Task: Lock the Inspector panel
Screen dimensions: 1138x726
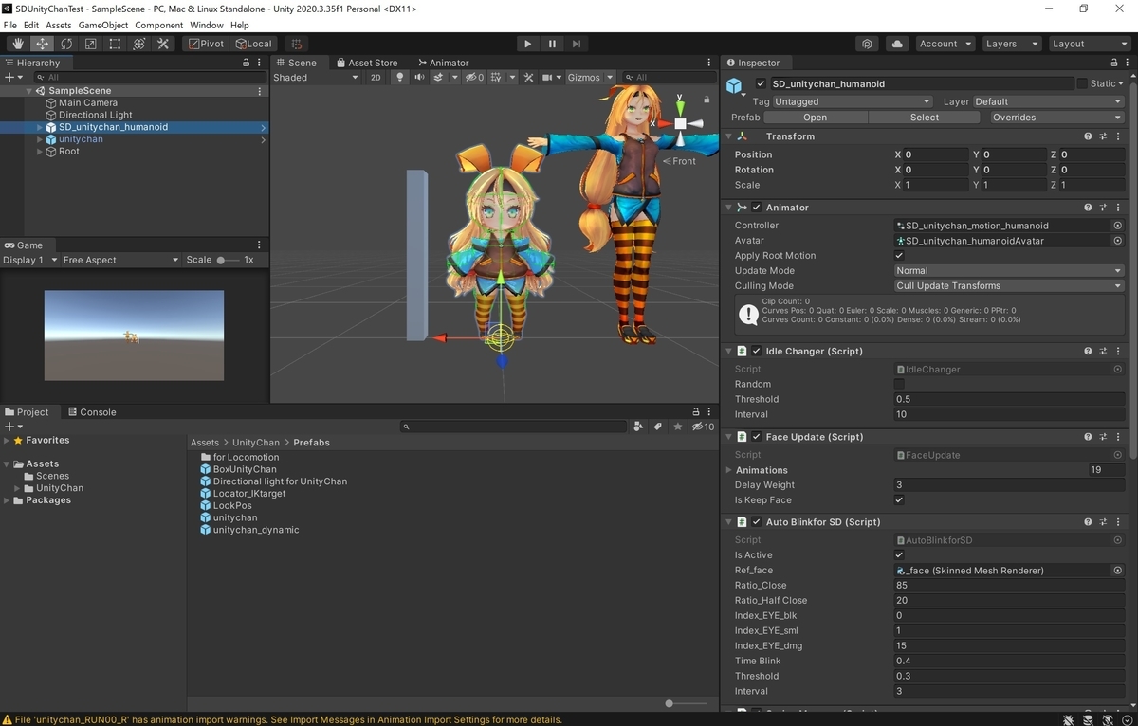Action: tap(1112, 63)
